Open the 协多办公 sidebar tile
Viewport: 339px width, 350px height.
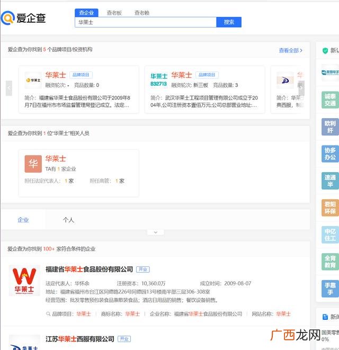[330, 154]
